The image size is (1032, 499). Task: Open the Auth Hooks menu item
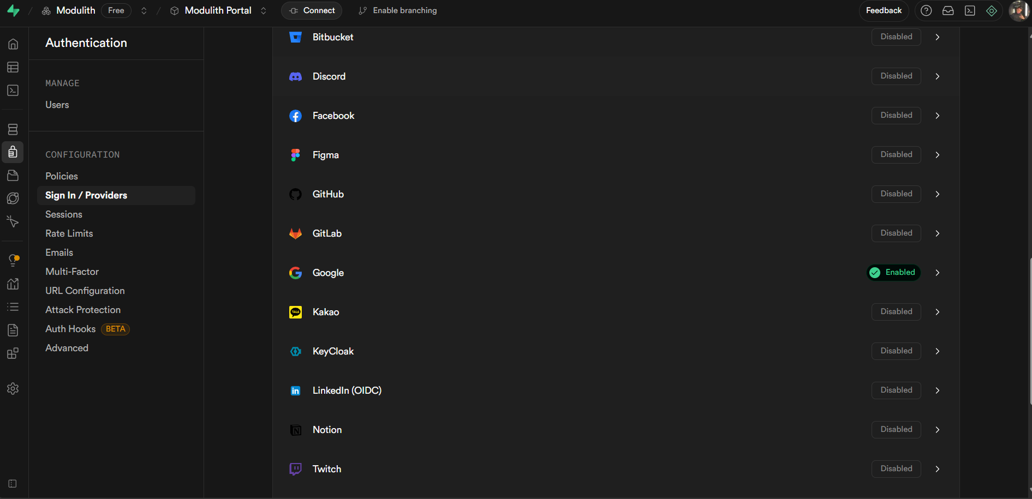pyautogui.click(x=70, y=329)
